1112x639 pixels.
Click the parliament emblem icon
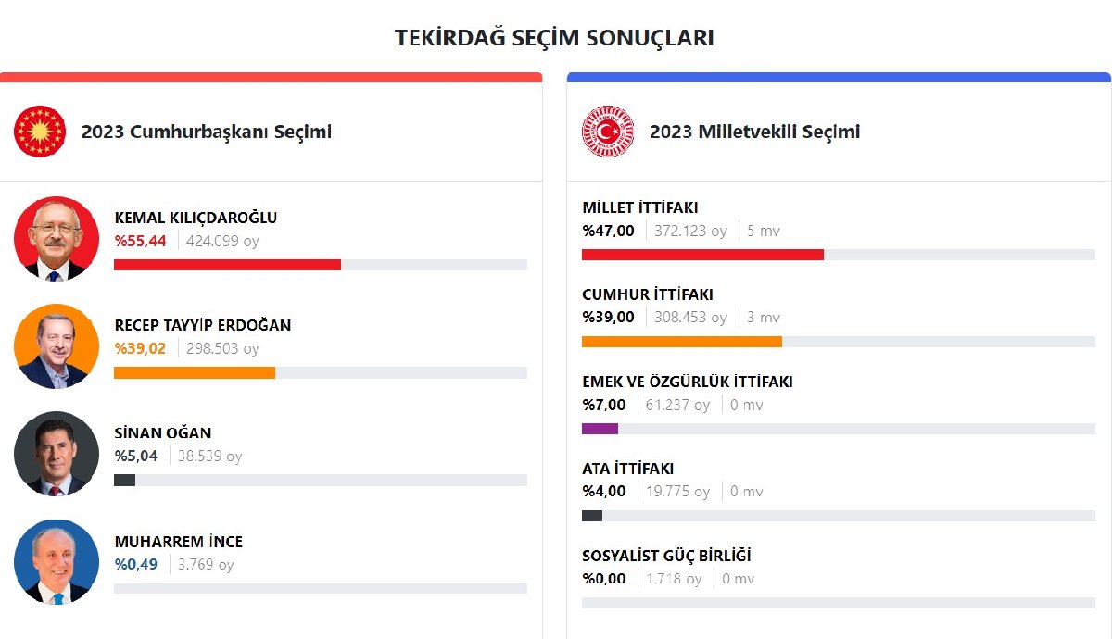pos(608,132)
